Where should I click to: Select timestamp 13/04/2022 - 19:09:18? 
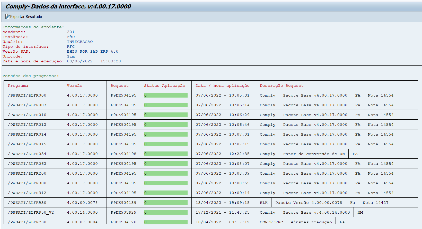(x=222, y=203)
